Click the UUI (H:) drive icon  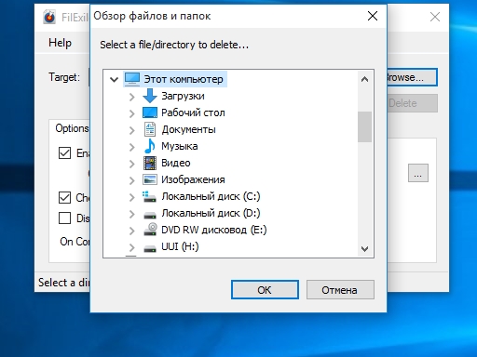pyautogui.click(x=150, y=248)
